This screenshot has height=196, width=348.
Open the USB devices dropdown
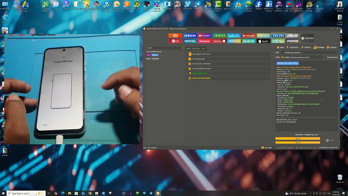click(309, 53)
